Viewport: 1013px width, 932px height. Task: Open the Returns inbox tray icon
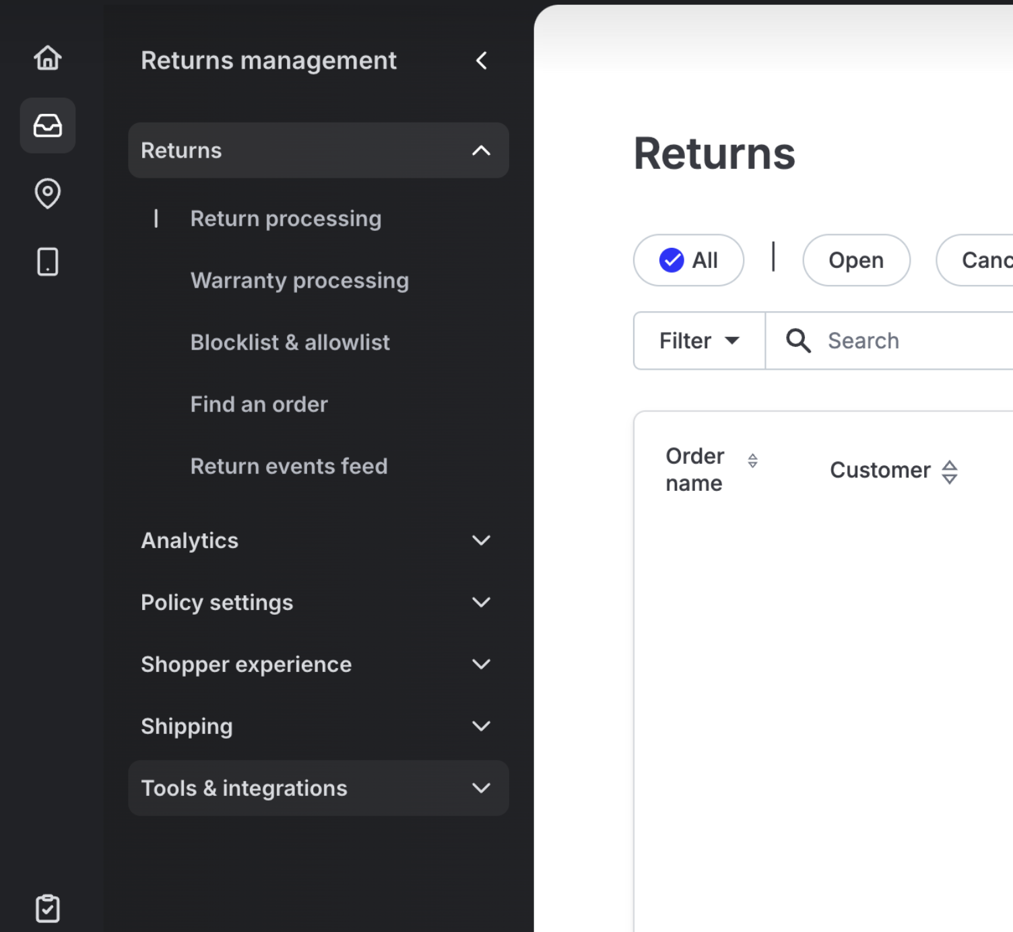click(x=47, y=126)
